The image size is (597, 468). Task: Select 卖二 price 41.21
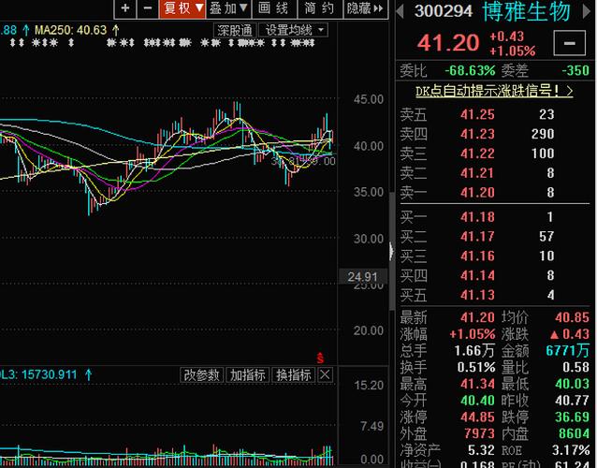tap(477, 173)
